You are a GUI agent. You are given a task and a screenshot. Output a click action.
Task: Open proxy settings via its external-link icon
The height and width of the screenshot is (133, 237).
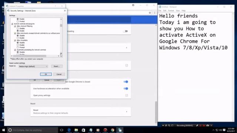click(x=127, y=95)
